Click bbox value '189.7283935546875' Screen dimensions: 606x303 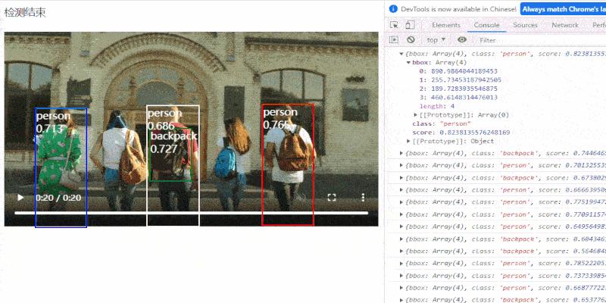(463, 89)
